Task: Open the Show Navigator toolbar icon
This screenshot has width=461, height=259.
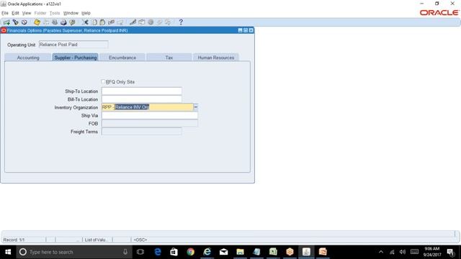Action: click(24, 22)
